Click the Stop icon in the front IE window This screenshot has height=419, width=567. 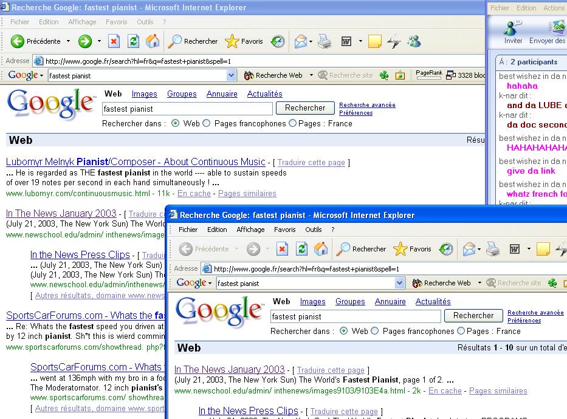tap(282, 249)
